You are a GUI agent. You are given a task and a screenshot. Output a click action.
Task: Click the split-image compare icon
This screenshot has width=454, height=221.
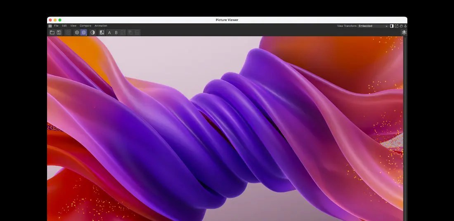pyautogui.click(x=102, y=33)
